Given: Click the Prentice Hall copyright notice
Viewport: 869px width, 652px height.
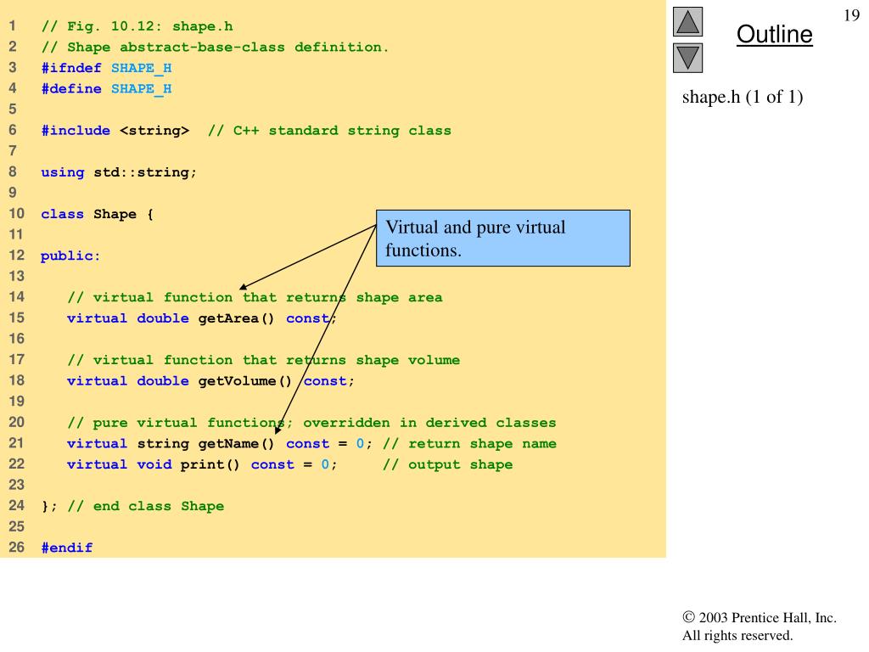Looking at the screenshot, I should pyautogui.click(x=760, y=627).
